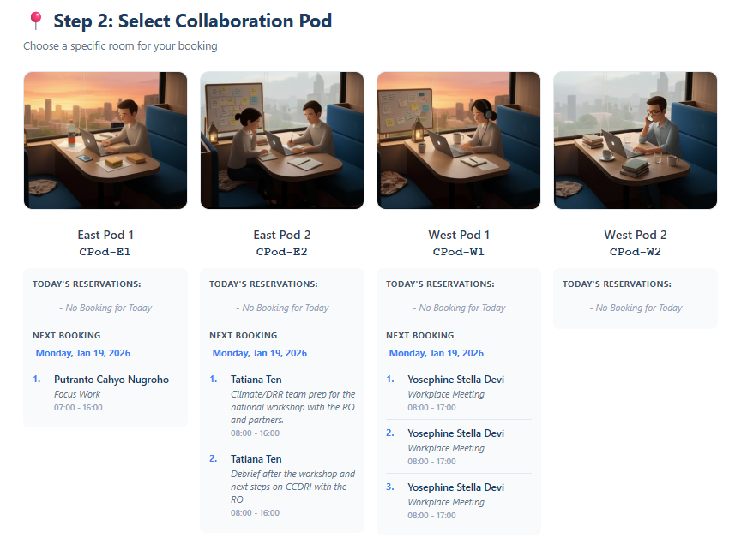Screen dimensions: 735x550
Task: Select the West Pod 1 photo thumbnail
Action: tap(458, 140)
